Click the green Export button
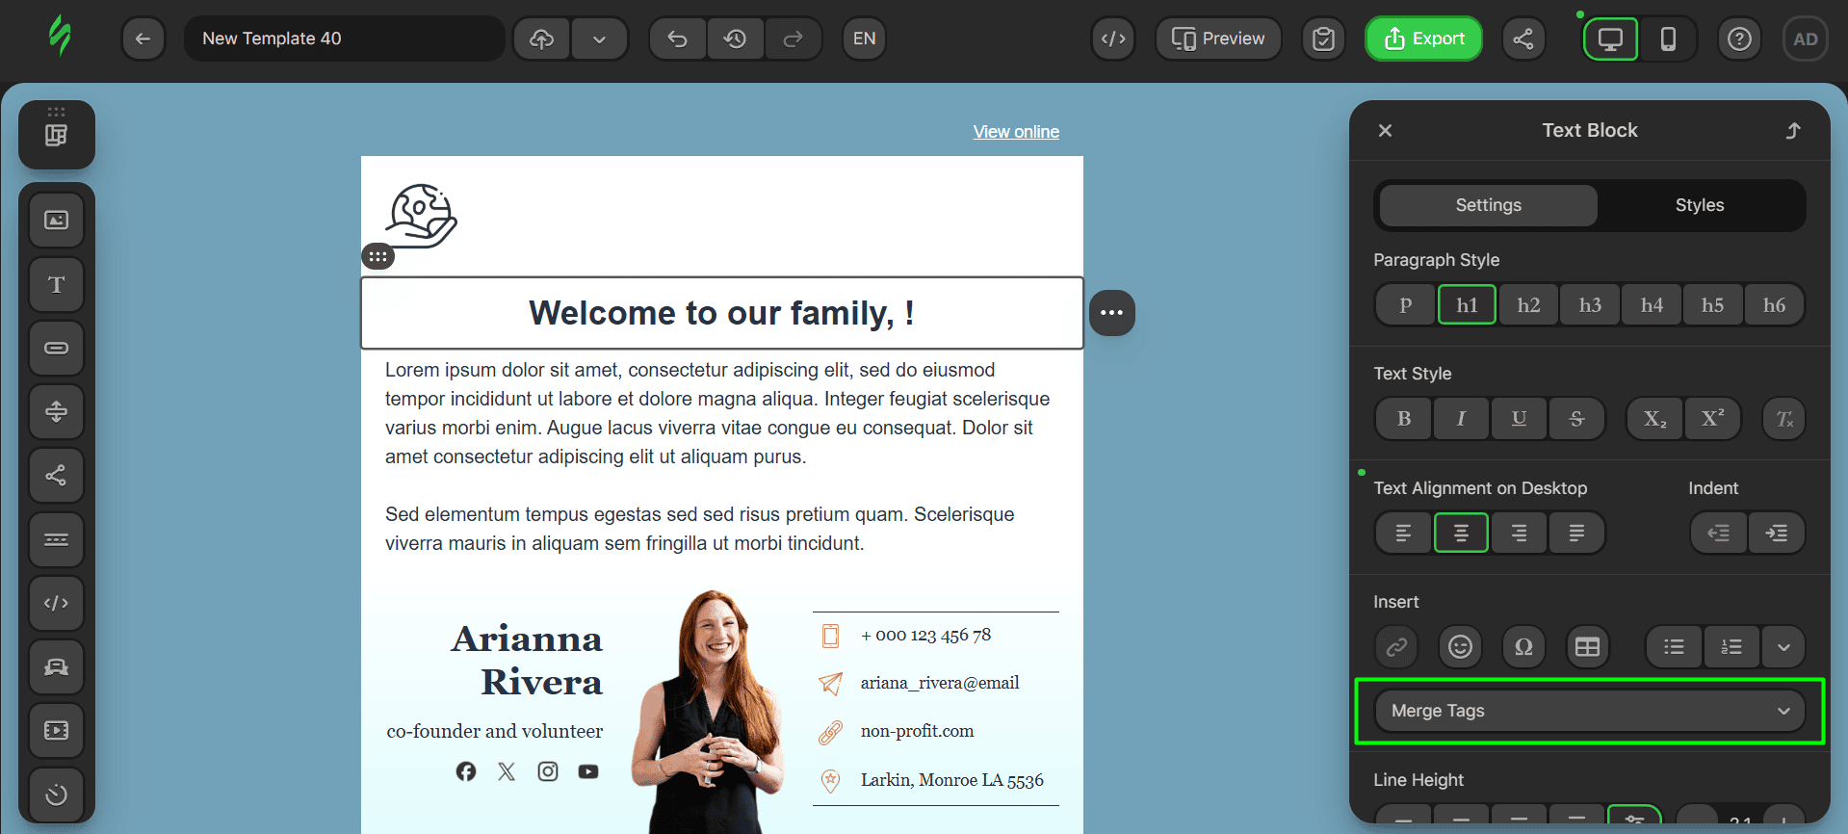The image size is (1848, 834). [x=1423, y=39]
